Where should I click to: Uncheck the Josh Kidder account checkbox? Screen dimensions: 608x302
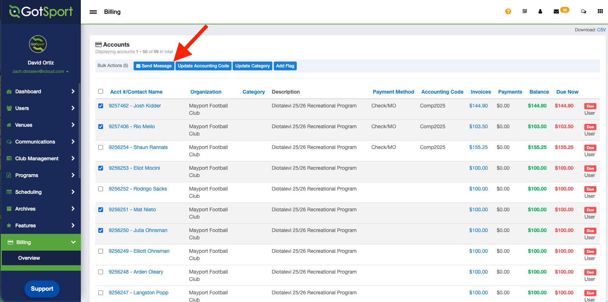(101, 106)
